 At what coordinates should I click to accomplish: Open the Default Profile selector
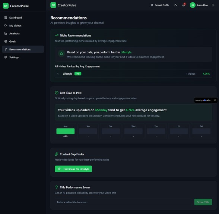[160, 5]
